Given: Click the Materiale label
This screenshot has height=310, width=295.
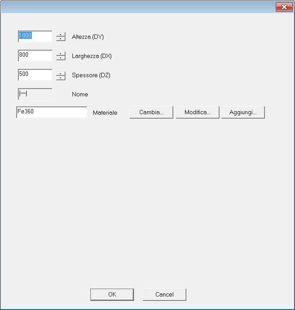Looking at the screenshot, I should (105, 112).
